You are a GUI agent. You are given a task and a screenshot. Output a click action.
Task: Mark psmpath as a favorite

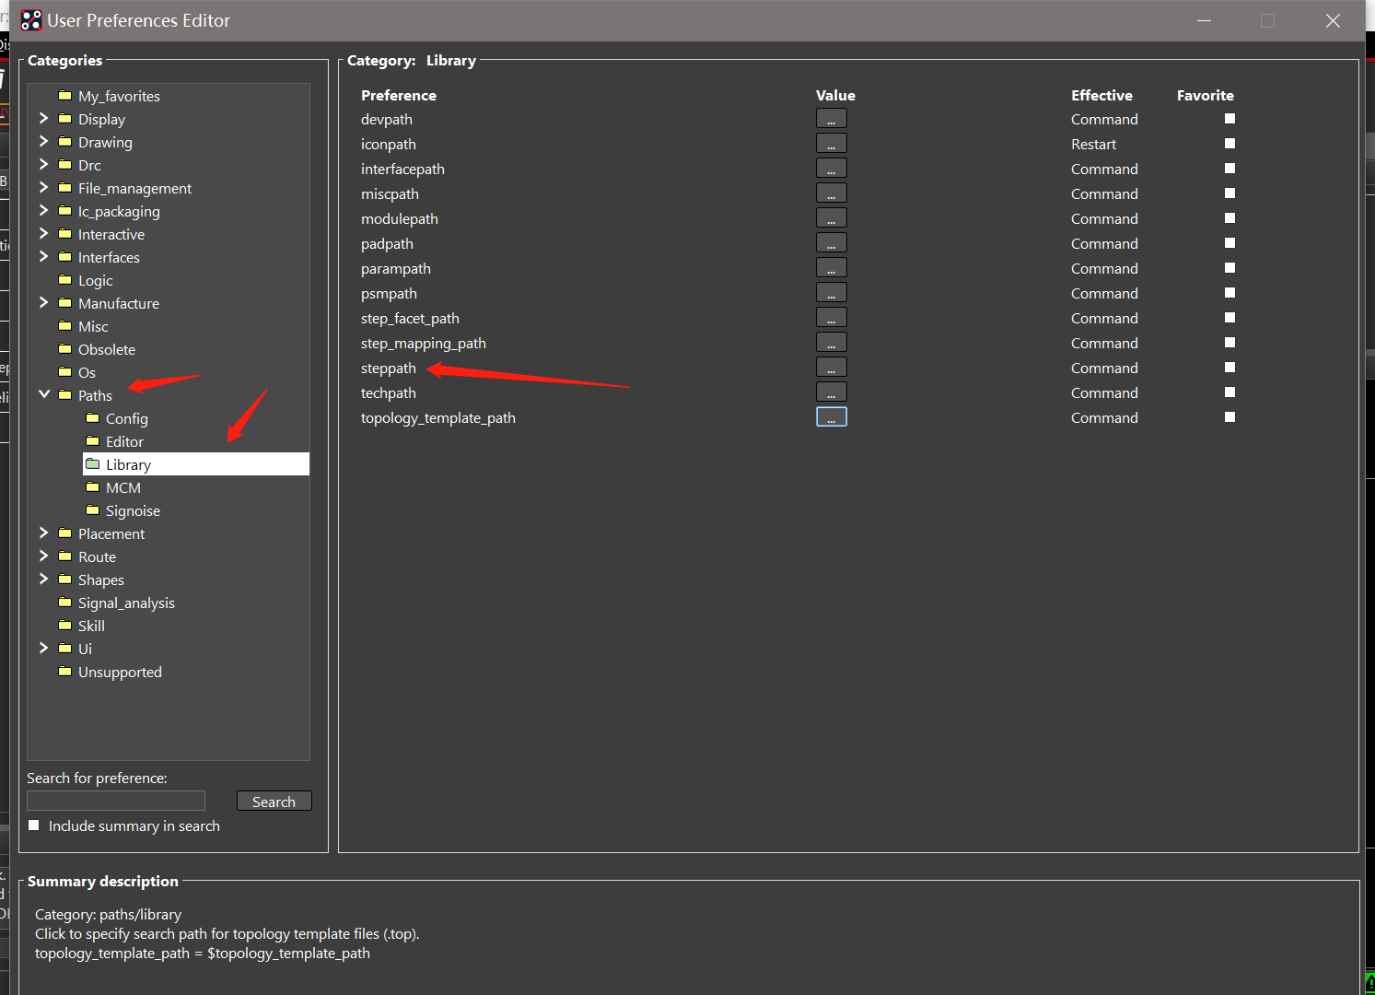click(x=1229, y=293)
